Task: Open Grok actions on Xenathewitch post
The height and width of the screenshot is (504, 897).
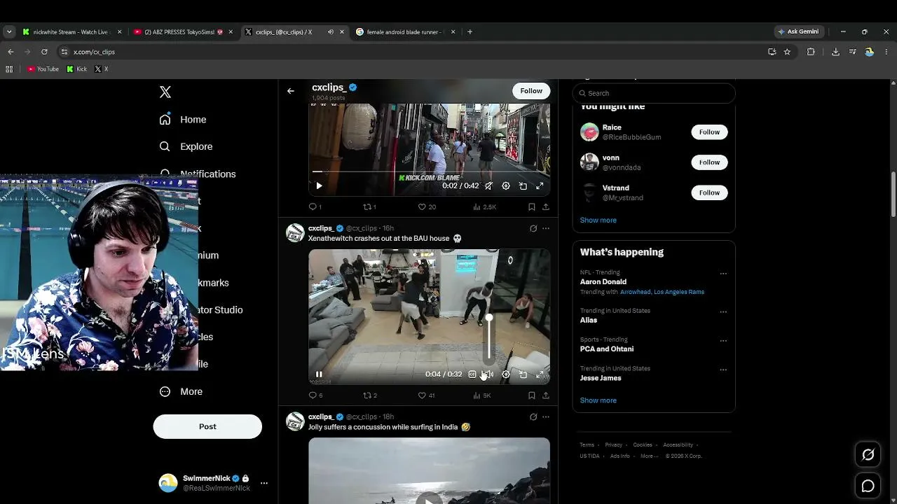Action: [x=533, y=228]
